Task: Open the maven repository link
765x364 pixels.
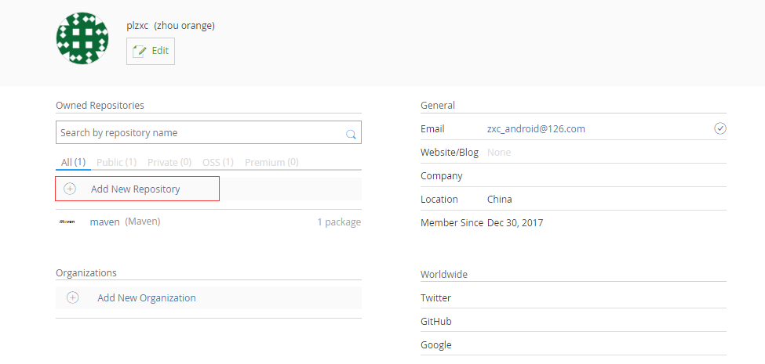Action: tap(104, 222)
